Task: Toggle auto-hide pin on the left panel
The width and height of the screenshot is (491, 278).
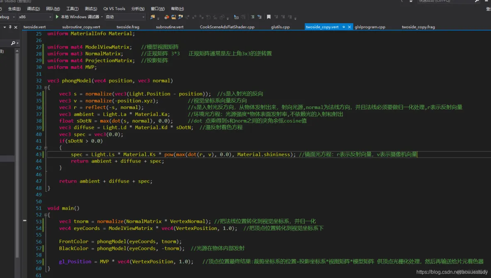Action: (x=10, y=27)
